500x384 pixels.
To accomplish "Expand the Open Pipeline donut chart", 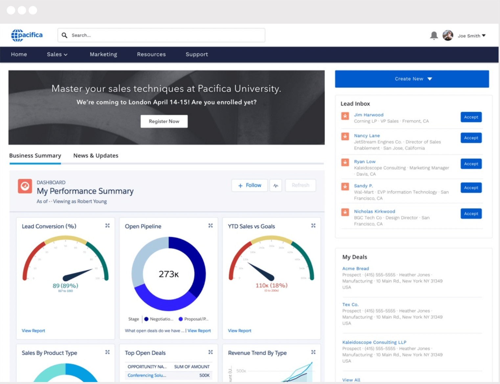I will (x=210, y=226).
